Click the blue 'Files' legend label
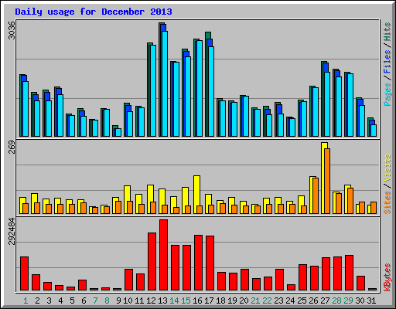Viewport: 396px width, 309px height. [x=387, y=62]
